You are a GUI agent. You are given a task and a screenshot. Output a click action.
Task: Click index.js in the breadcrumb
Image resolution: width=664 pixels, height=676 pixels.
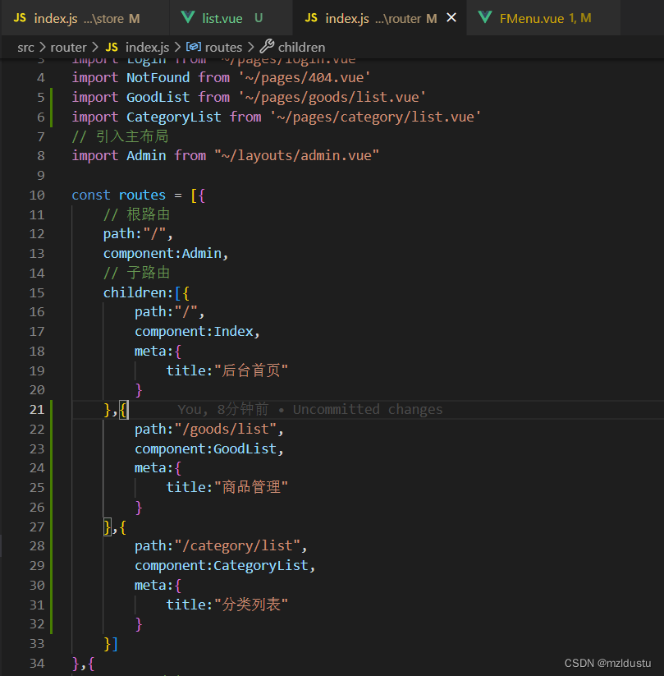(x=147, y=48)
